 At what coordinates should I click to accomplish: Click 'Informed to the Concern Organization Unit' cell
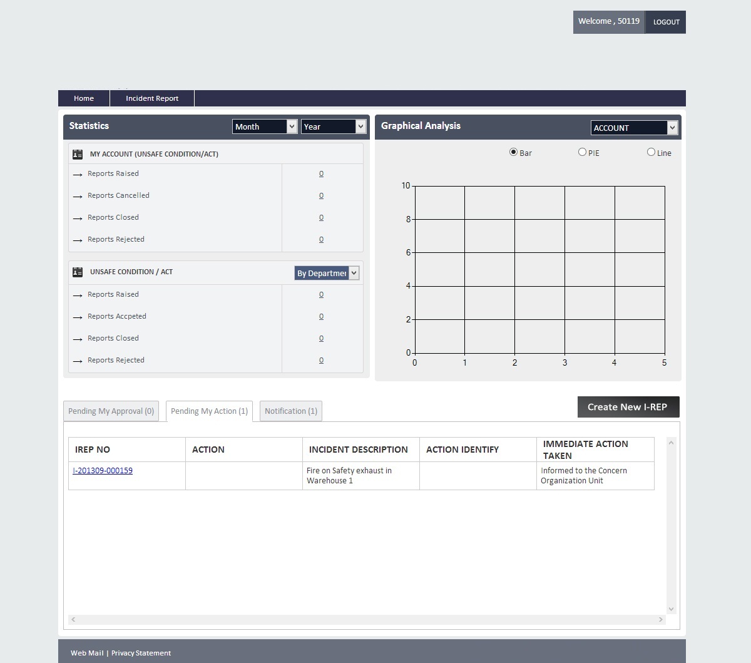click(595, 476)
